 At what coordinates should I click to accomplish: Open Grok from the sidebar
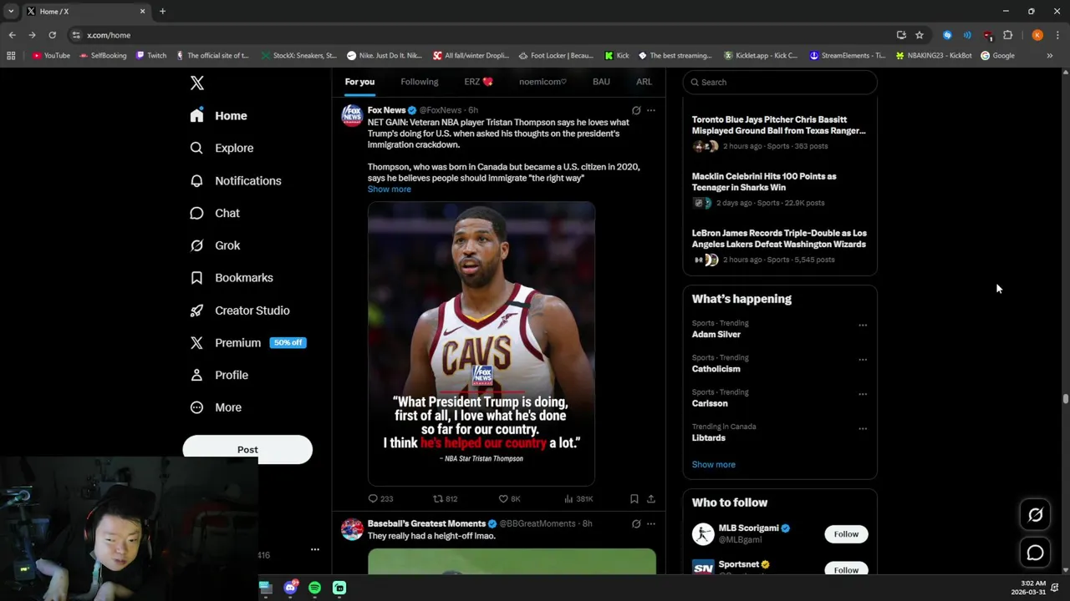coord(215,245)
